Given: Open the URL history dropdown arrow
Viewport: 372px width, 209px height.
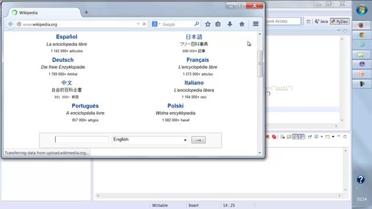Looking at the screenshot, I should tap(138, 24).
